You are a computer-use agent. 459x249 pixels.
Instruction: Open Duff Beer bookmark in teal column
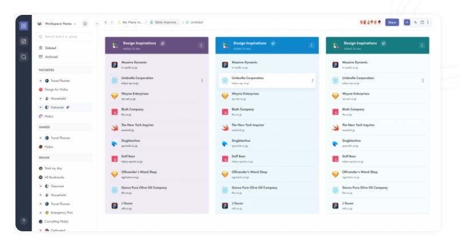click(x=377, y=159)
